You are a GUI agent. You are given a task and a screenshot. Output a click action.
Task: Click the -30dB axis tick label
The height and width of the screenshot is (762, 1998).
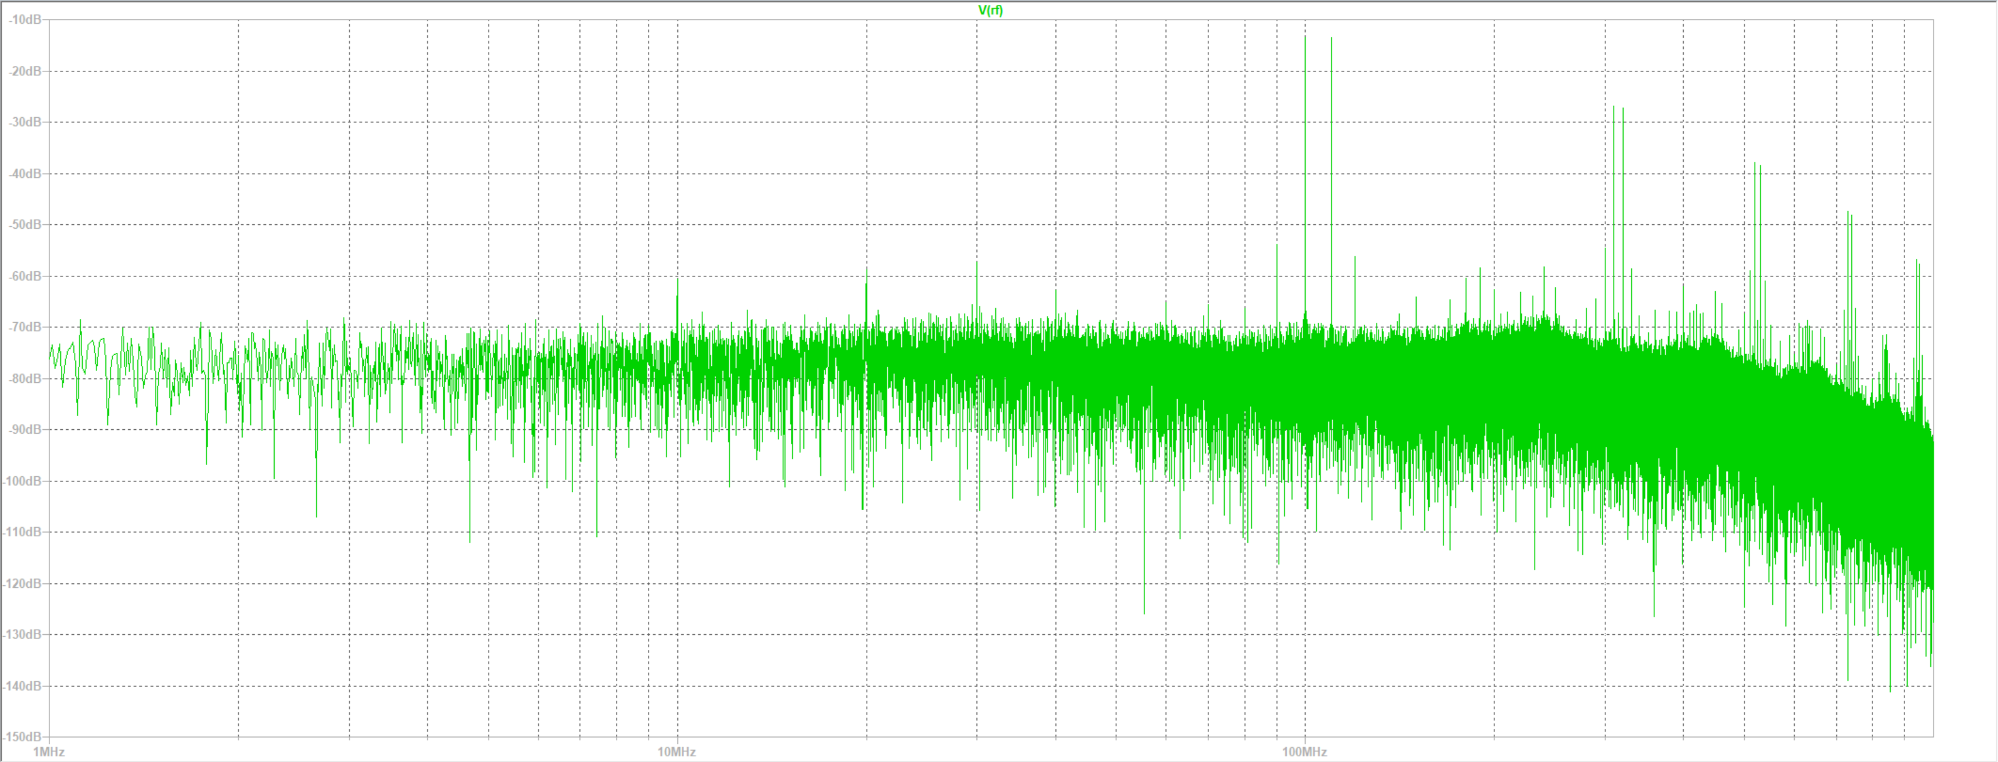[x=25, y=122]
